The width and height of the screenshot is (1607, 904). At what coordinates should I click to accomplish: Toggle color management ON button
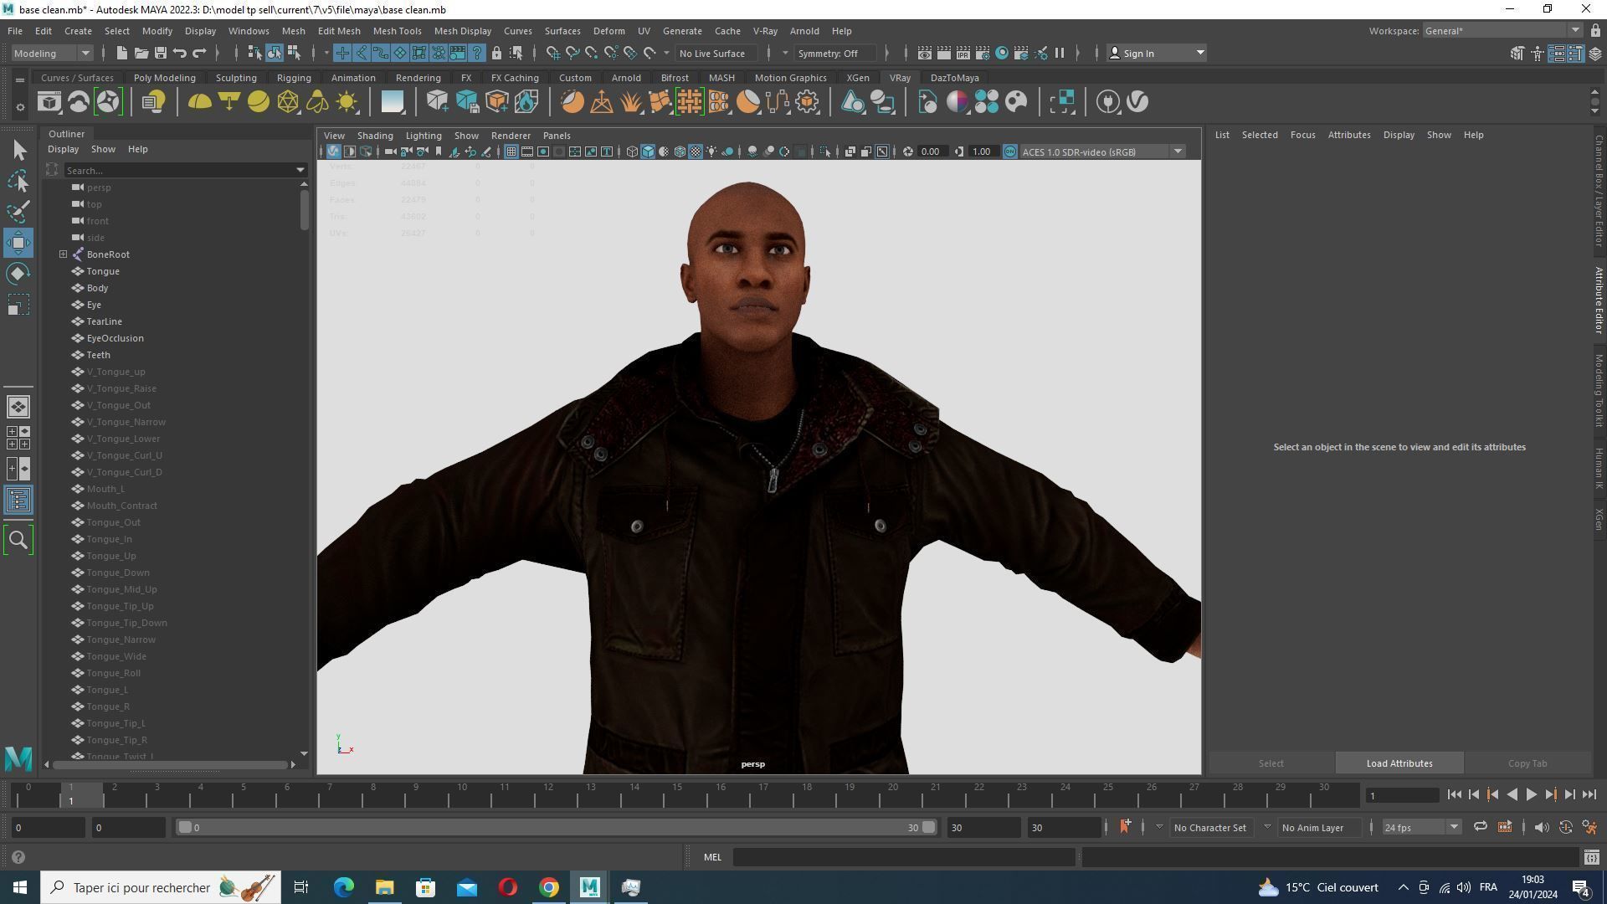click(1010, 152)
